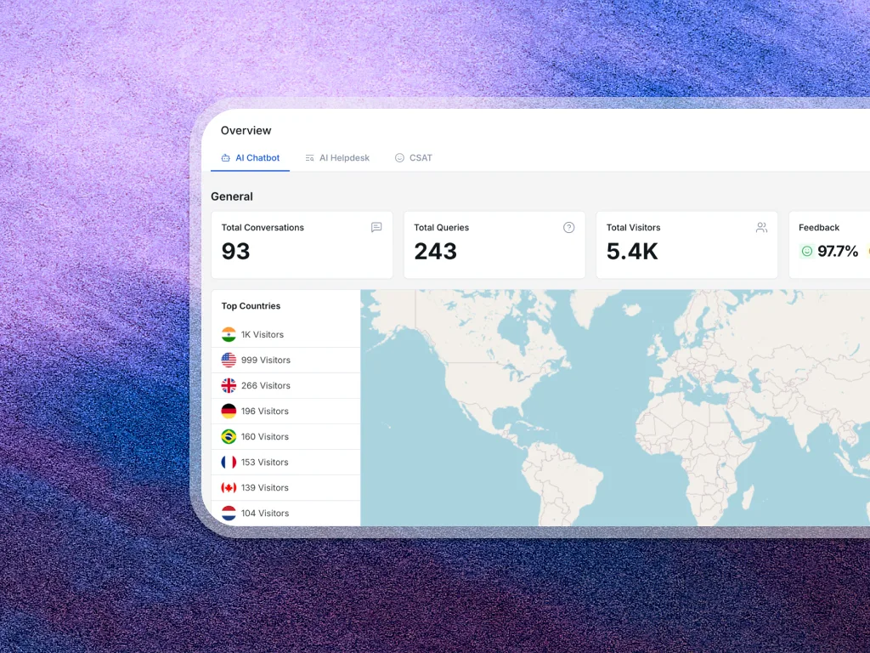The width and height of the screenshot is (870, 653).
Task: Click the Total Visitors people icon
Action: [761, 228]
